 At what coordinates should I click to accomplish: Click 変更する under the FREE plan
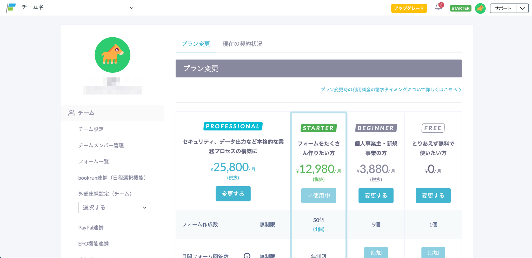(x=433, y=196)
